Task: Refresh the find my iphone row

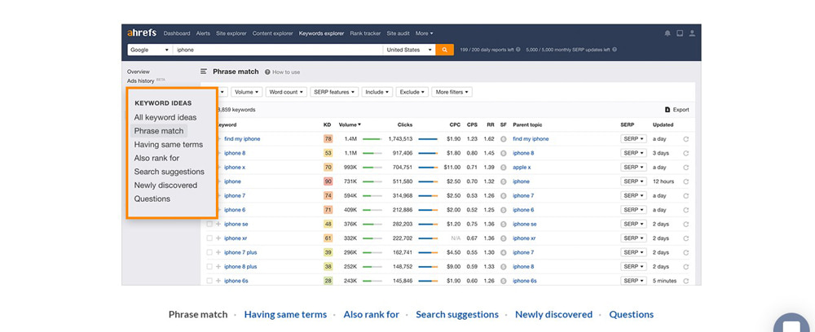Action: click(x=685, y=139)
